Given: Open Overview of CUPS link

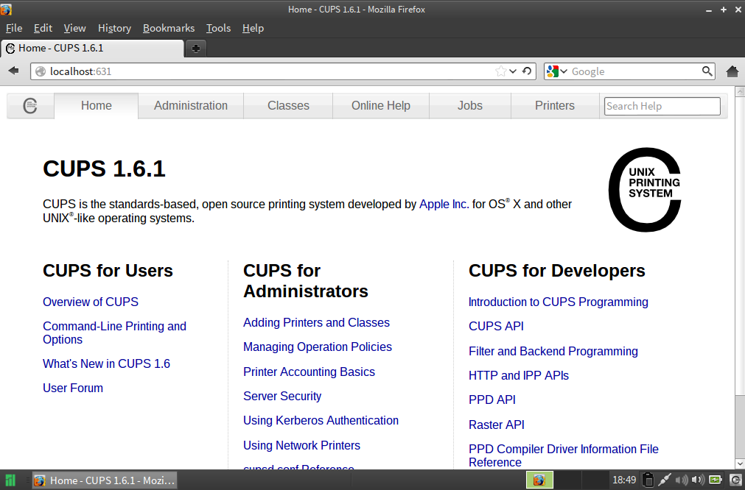Looking at the screenshot, I should [91, 302].
